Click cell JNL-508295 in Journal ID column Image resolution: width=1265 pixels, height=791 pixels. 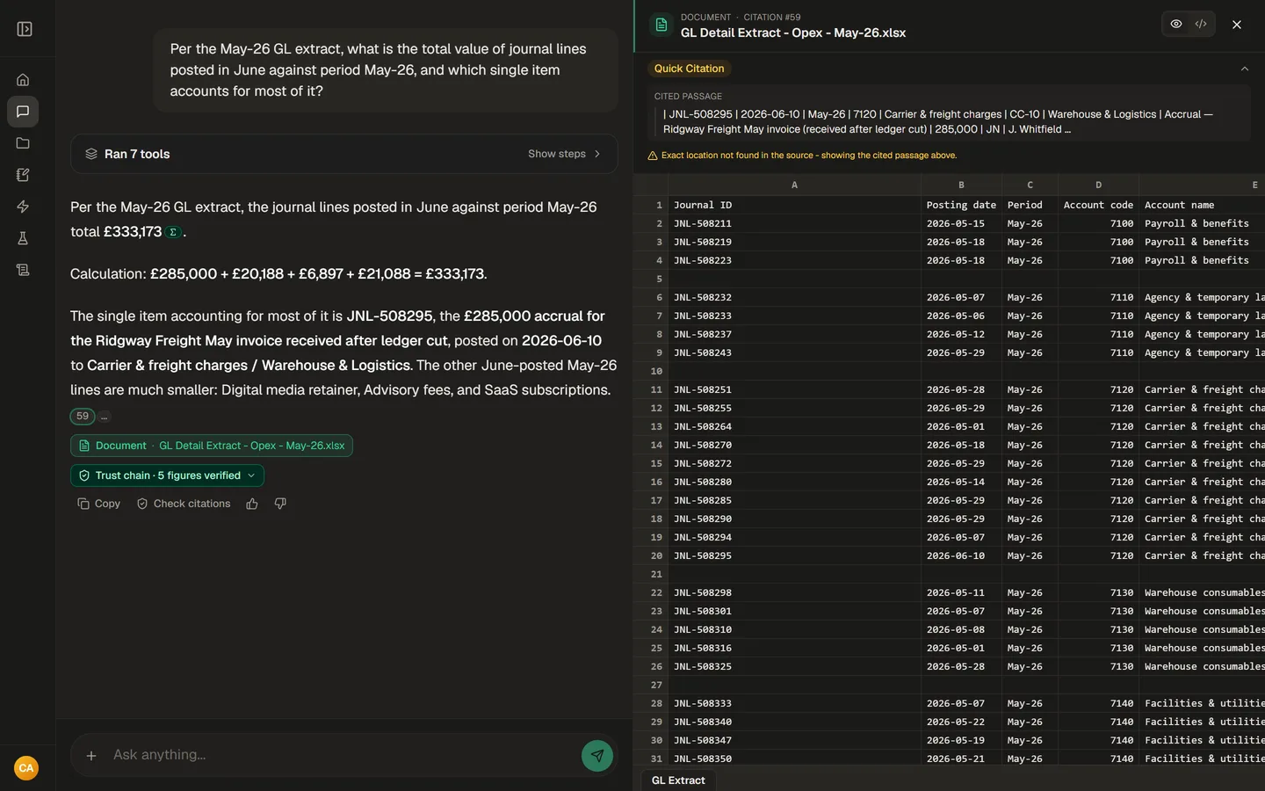794,555
